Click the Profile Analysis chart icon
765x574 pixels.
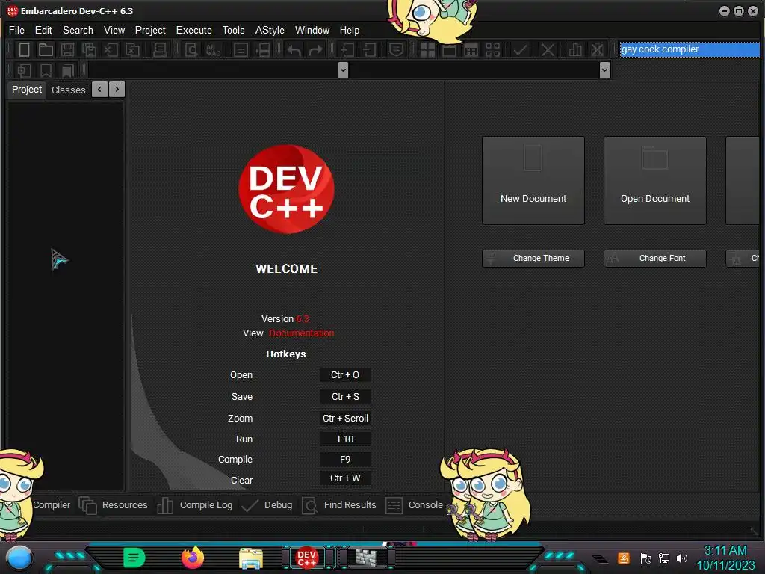point(575,50)
